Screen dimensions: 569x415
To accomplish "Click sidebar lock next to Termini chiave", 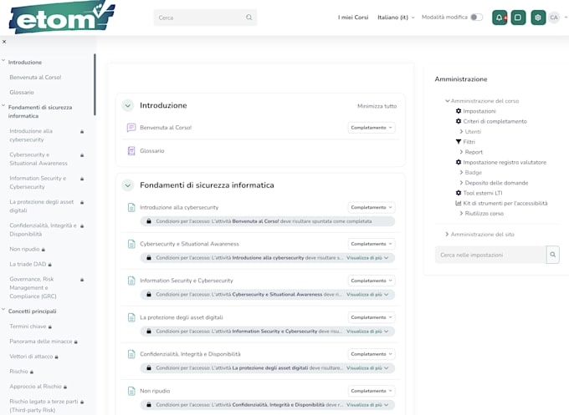I will (x=50, y=326).
